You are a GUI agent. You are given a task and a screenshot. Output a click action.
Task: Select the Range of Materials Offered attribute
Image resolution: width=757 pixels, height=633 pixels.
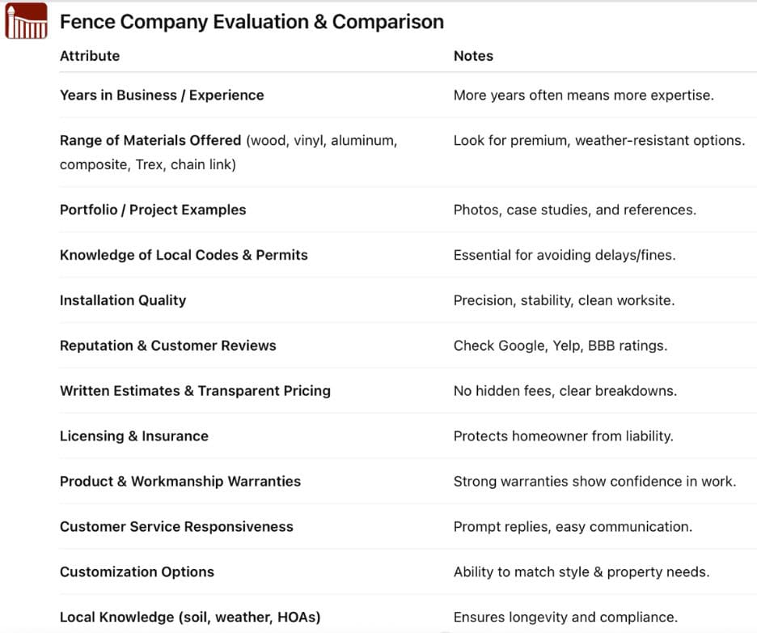click(x=150, y=140)
